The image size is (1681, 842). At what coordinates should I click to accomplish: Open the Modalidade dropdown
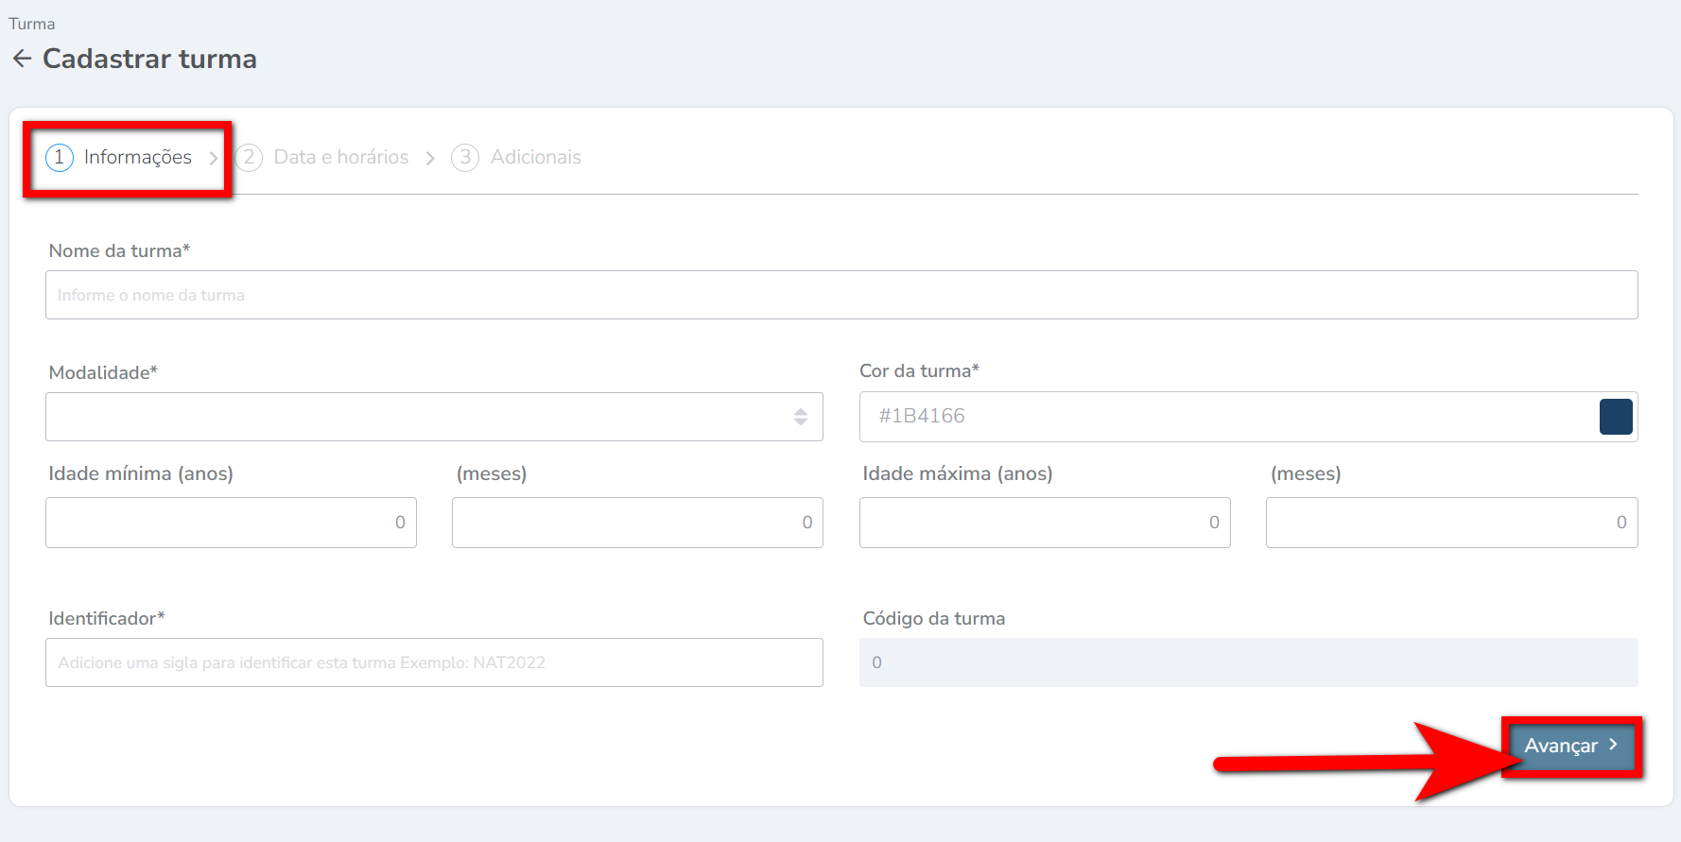pyautogui.click(x=416, y=417)
